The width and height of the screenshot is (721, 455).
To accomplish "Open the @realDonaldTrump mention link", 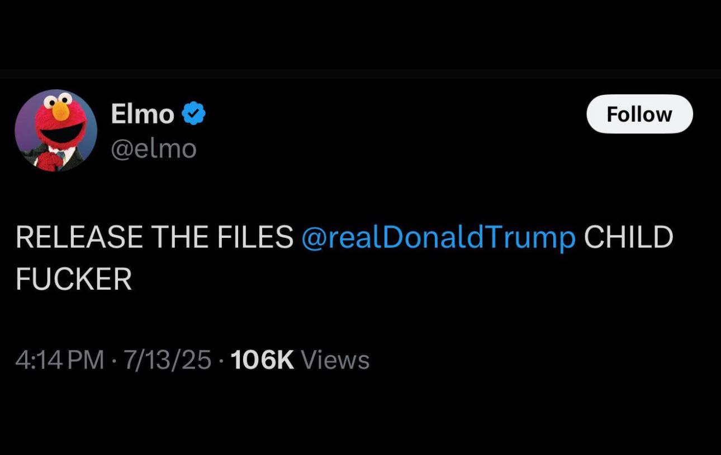I will coord(438,237).
